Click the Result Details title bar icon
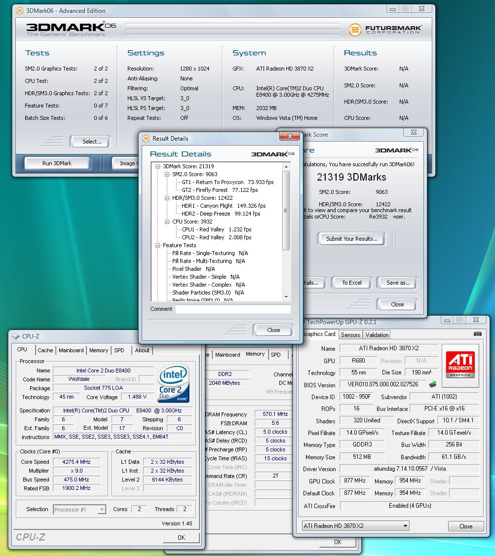This screenshot has height=556, width=495. point(146,139)
